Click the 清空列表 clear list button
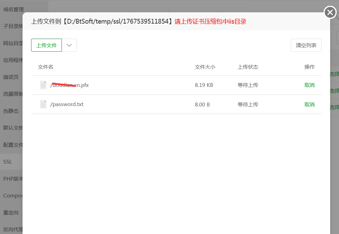The height and width of the screenshot is (234, 339). click(306, 45)
